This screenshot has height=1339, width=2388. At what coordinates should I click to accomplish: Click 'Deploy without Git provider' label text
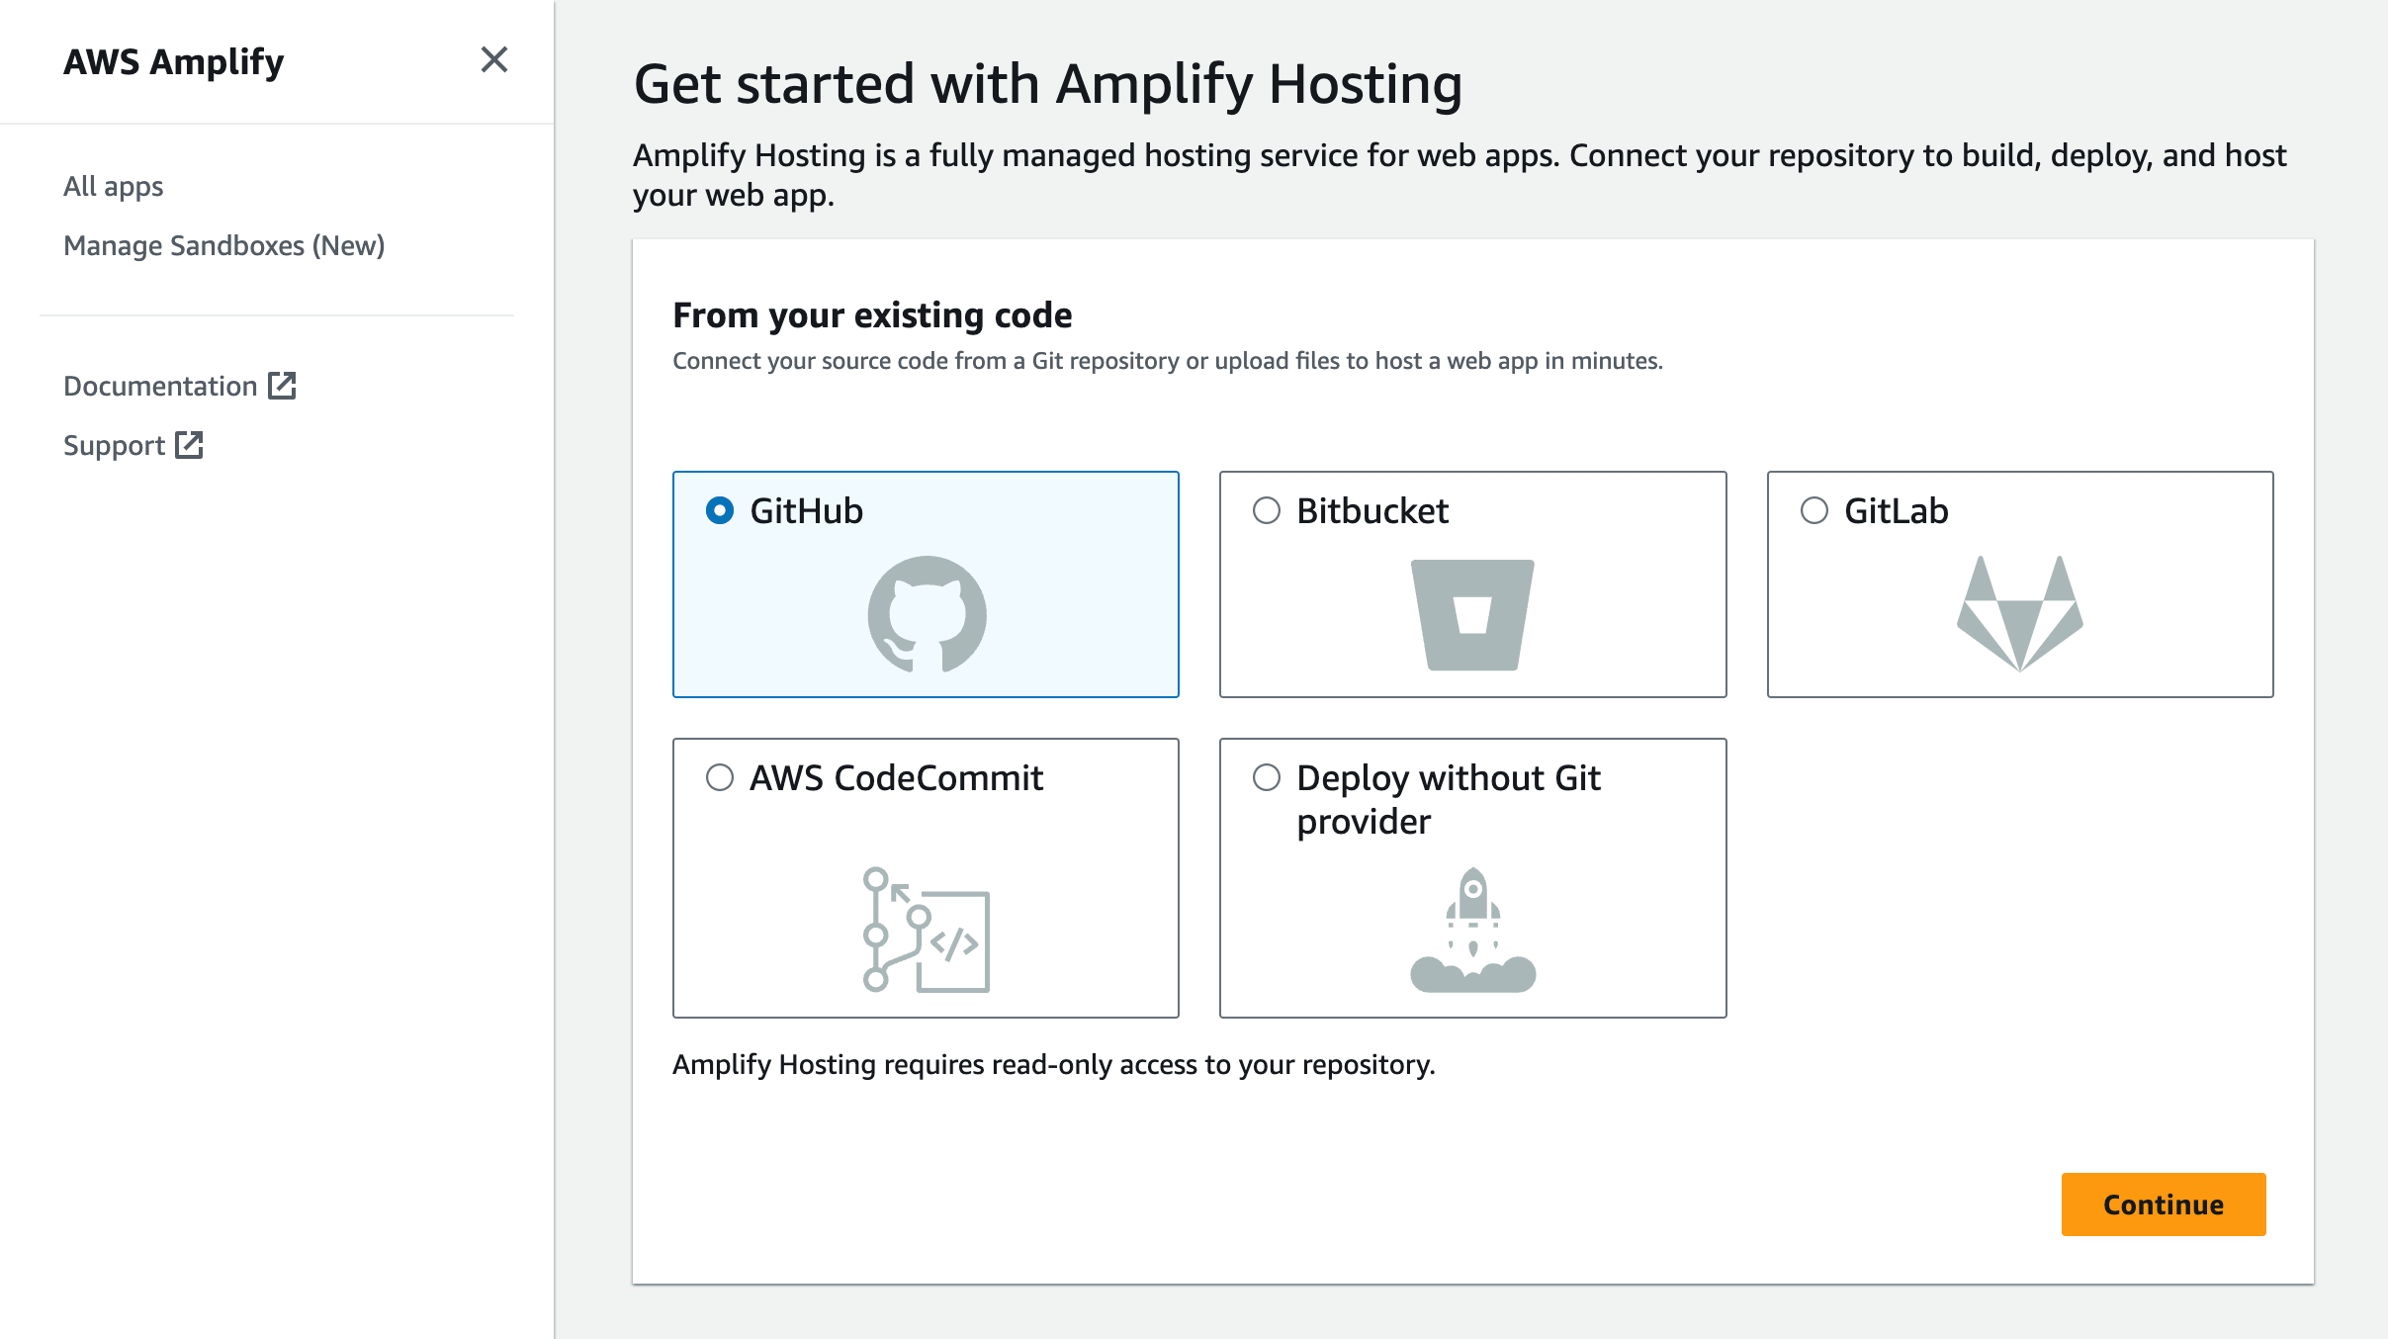[x=1449, y=799]
